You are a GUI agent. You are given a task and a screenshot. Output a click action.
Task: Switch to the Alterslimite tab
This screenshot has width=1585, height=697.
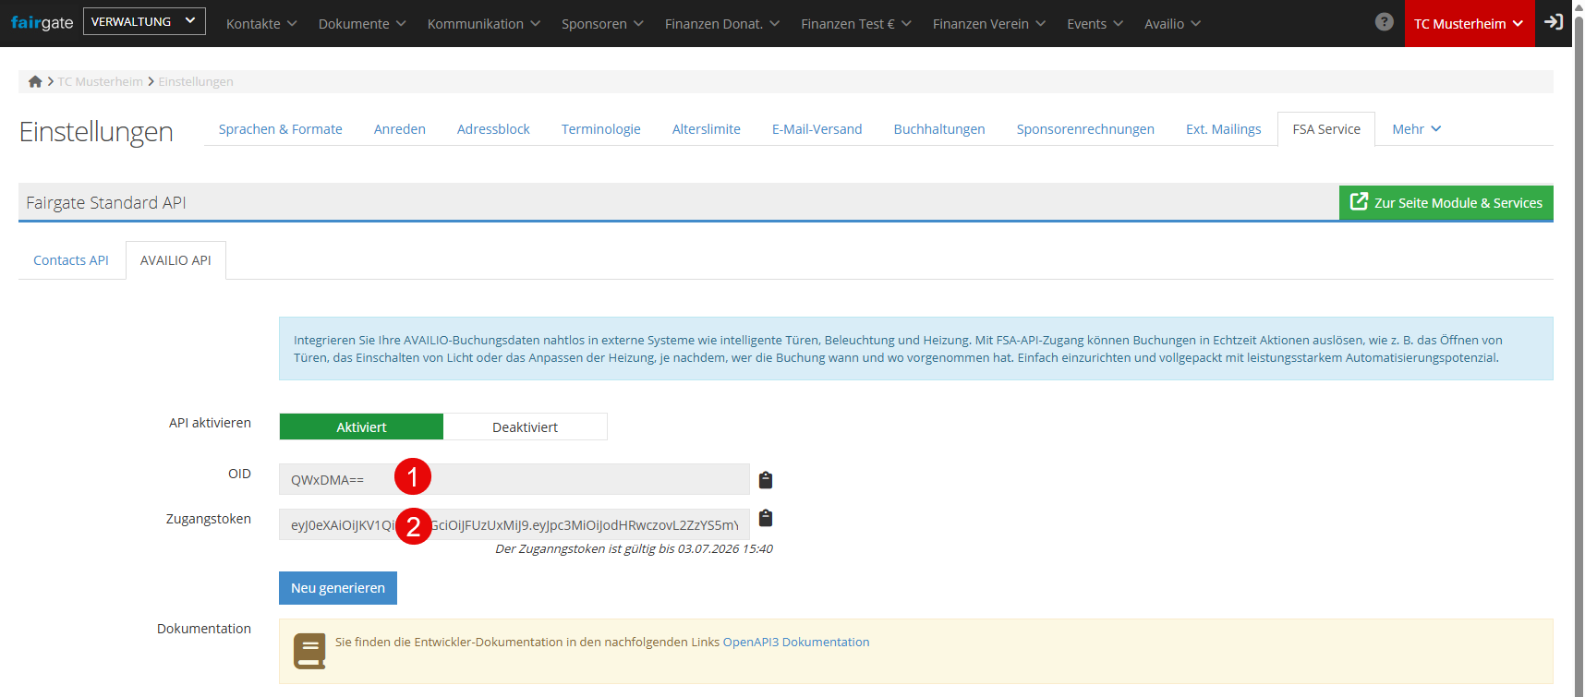[707, 129]
